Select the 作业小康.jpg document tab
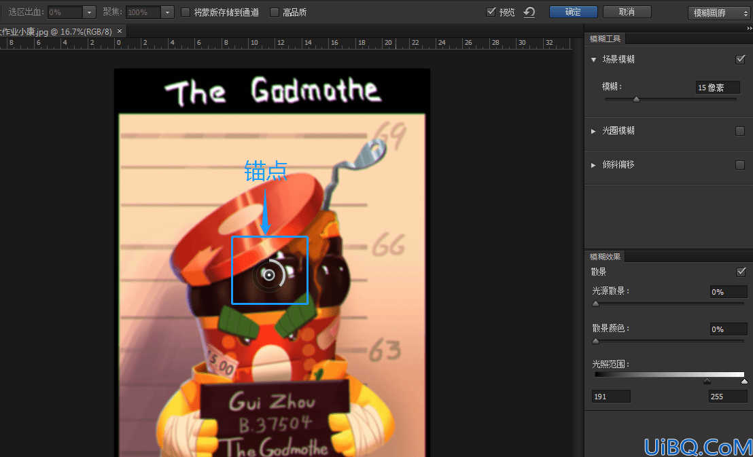753x457 pixels. (63, 32)
